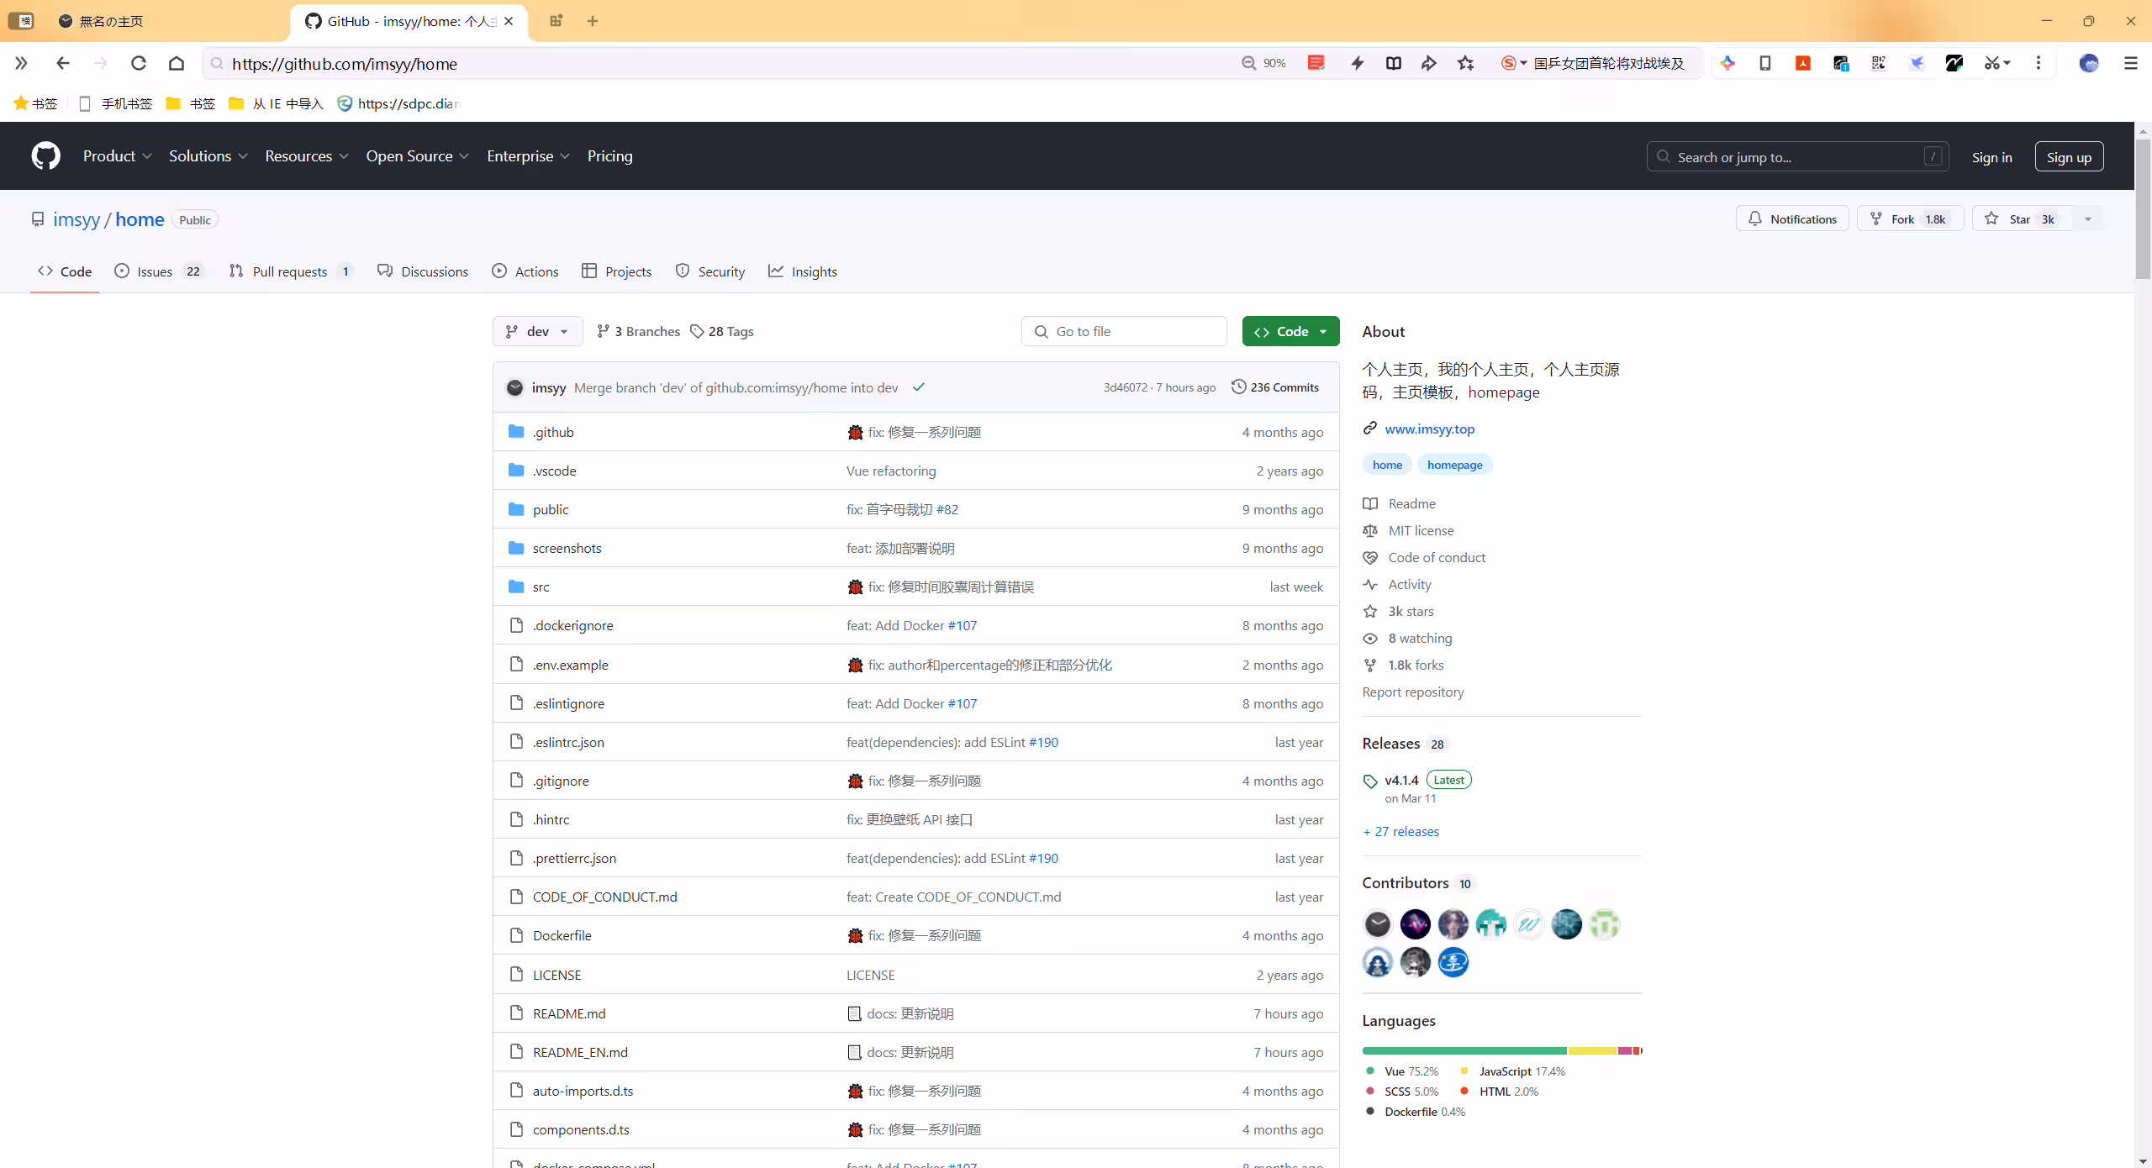The width and height of the screenshot is (2152, 1168).
Task: Open the dev branch selector dropdown
Action: [537, 331]
